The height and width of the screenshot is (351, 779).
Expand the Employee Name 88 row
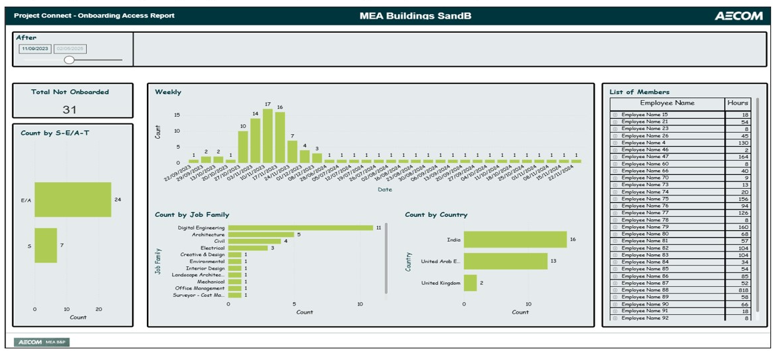click(615, 290)
